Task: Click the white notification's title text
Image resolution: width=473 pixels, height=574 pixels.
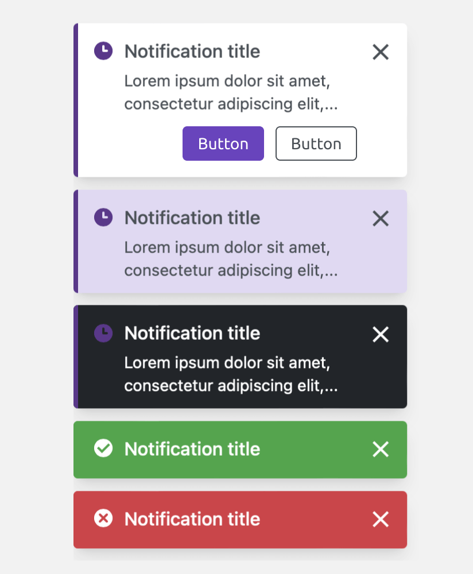Action: tap(192, 52)
